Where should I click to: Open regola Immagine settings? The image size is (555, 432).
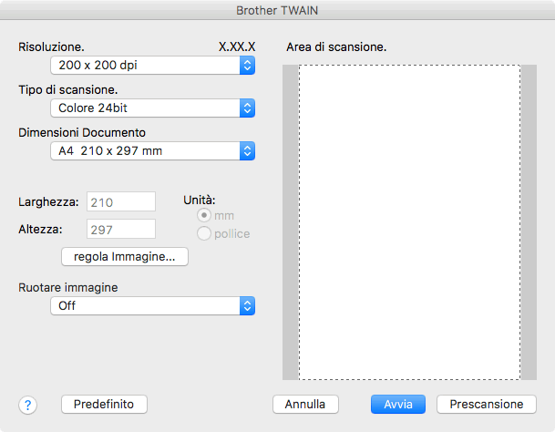(x=125, y=257)
